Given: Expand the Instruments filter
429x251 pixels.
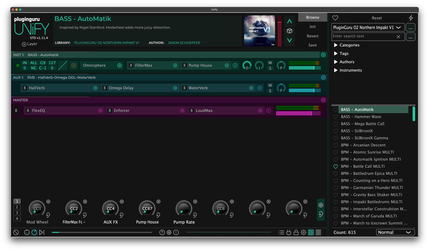Looking at the screenshot, I should click(348, 70).
